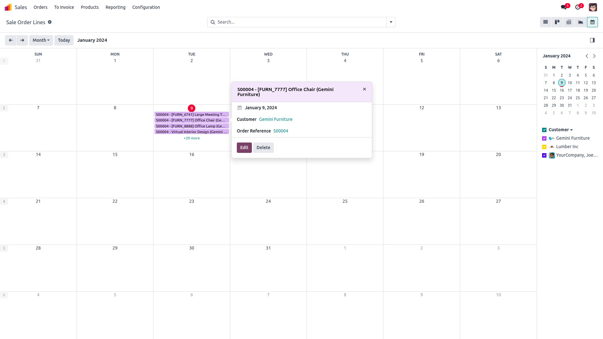The height and width of the screenshot is (339, 603).
Task: Toggle the YourCompany, Joe checkbox
Action: (544, 155)
